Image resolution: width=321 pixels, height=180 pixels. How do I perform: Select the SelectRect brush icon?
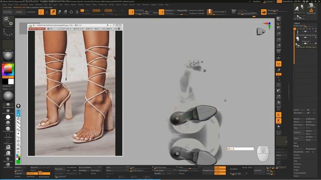8,135
